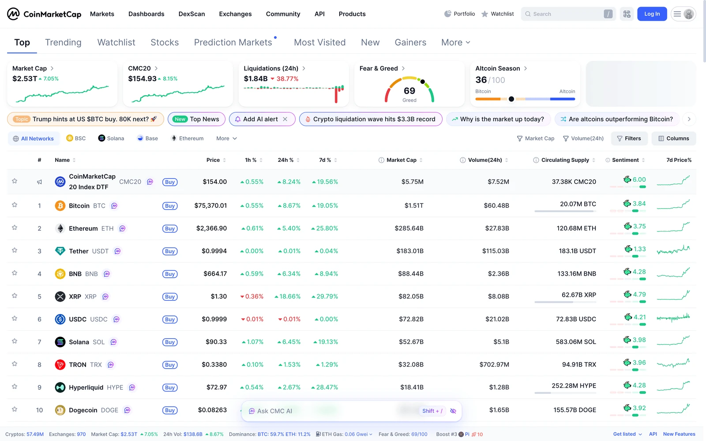Click the BNB coin logo
This screenshot has width=706, height=441.
(x=60, y=274)
